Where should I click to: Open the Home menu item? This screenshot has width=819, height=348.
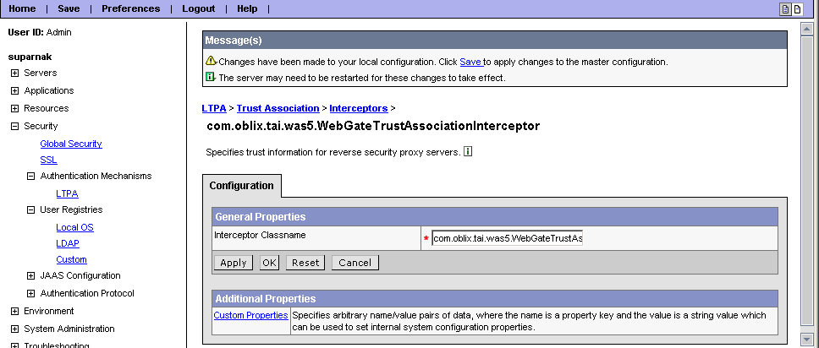[x=23, y=8]
